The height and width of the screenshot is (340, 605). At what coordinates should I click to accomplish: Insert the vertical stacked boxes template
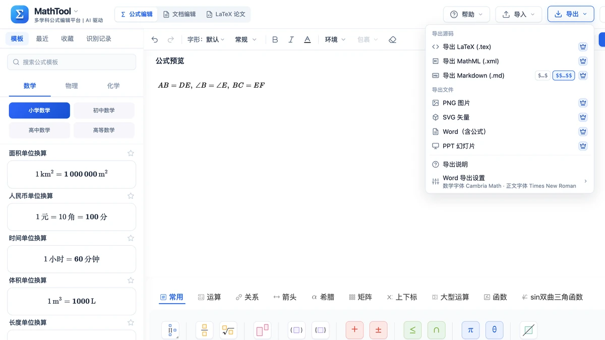coord(170,330)
